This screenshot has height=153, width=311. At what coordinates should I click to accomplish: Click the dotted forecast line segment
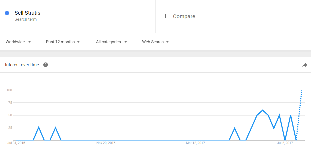coord(299,114)
